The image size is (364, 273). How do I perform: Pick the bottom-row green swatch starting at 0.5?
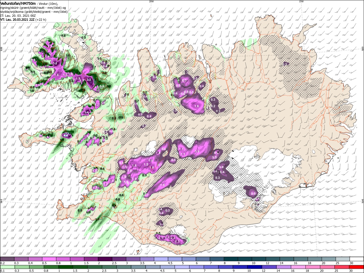click(36, 267)
